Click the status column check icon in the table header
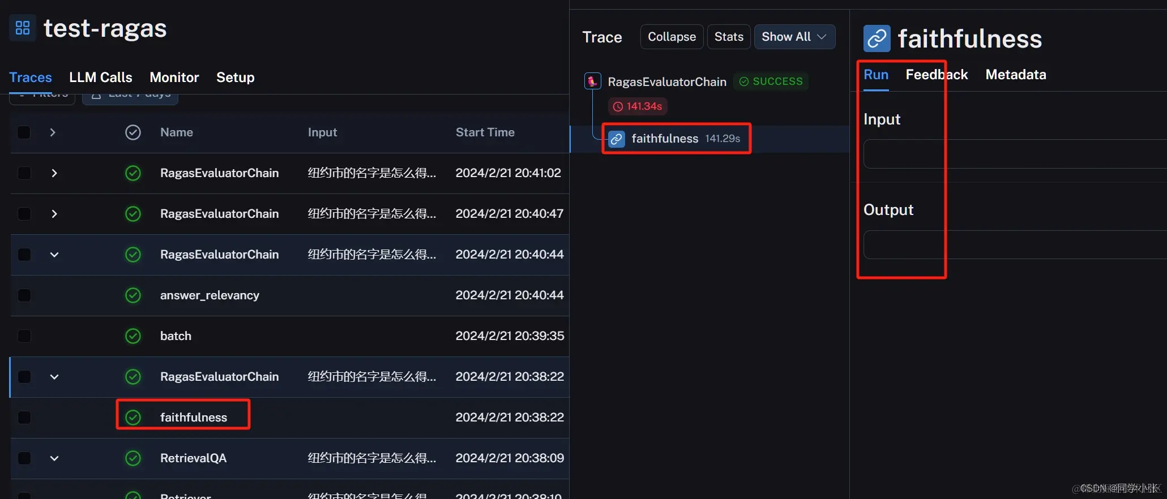Viewport: 1167px width, 499px height. tap(133, 132)
